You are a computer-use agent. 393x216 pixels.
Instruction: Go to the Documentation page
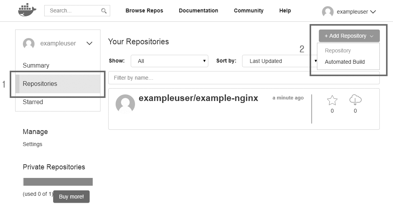(x=198, y=10)
